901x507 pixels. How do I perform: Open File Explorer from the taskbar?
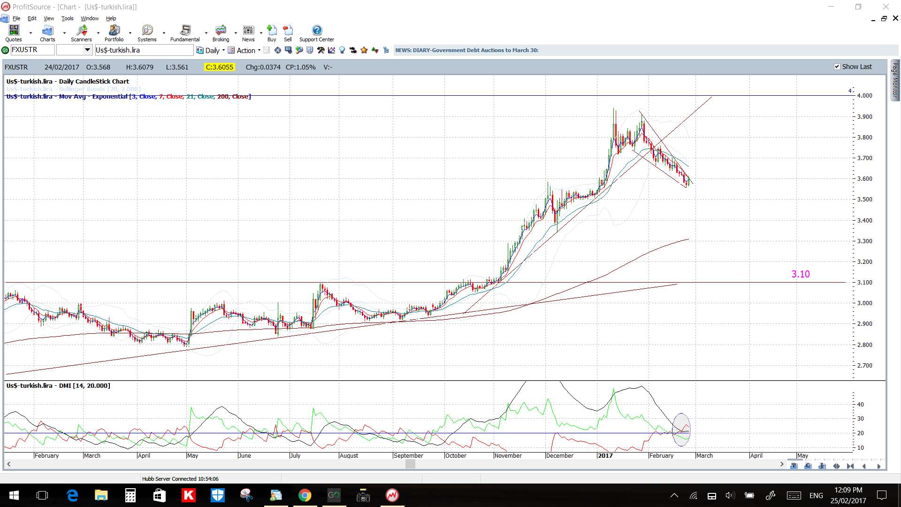pyautogui.click(x=101, y=495)
